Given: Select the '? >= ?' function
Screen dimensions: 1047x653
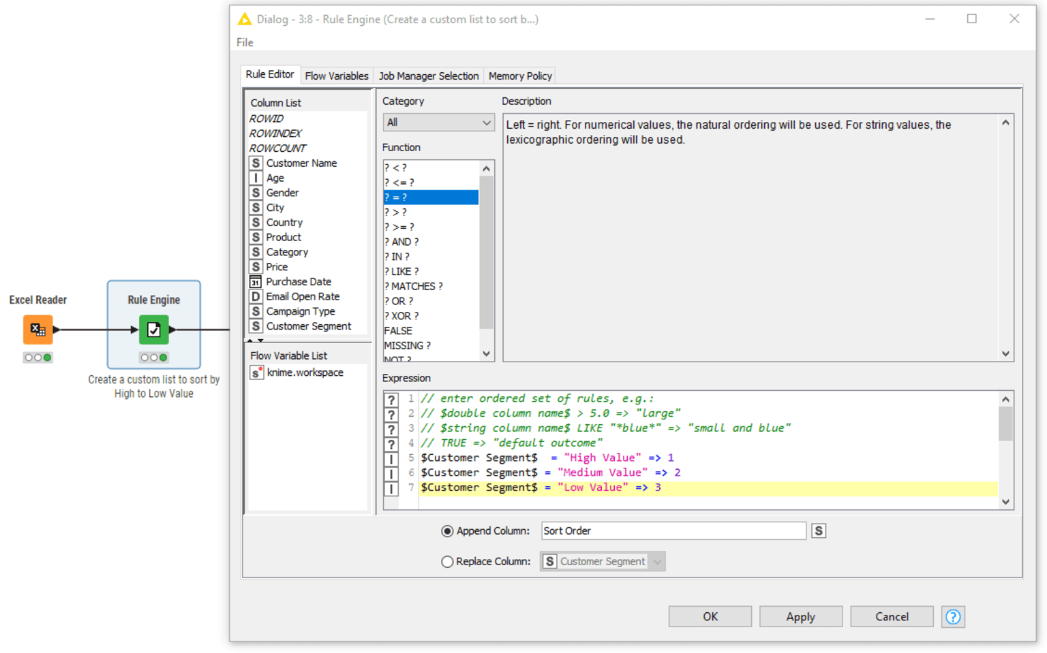Looking at the screenshot, I should point(431,227).
